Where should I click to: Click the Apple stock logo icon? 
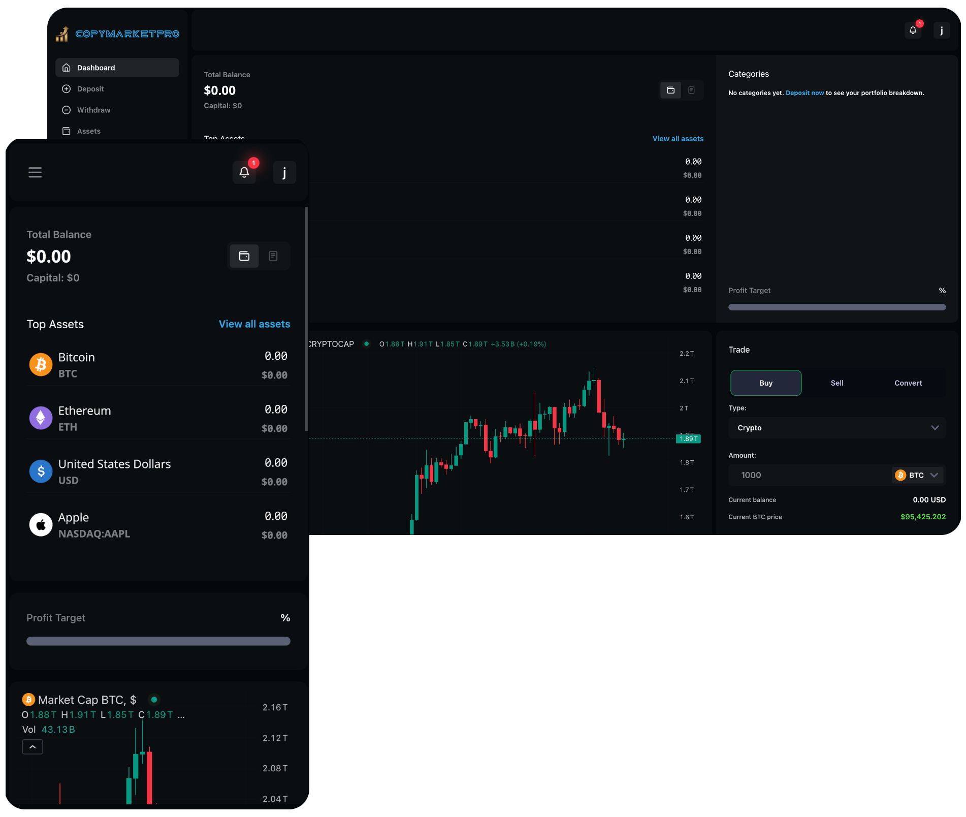point(41,525)
